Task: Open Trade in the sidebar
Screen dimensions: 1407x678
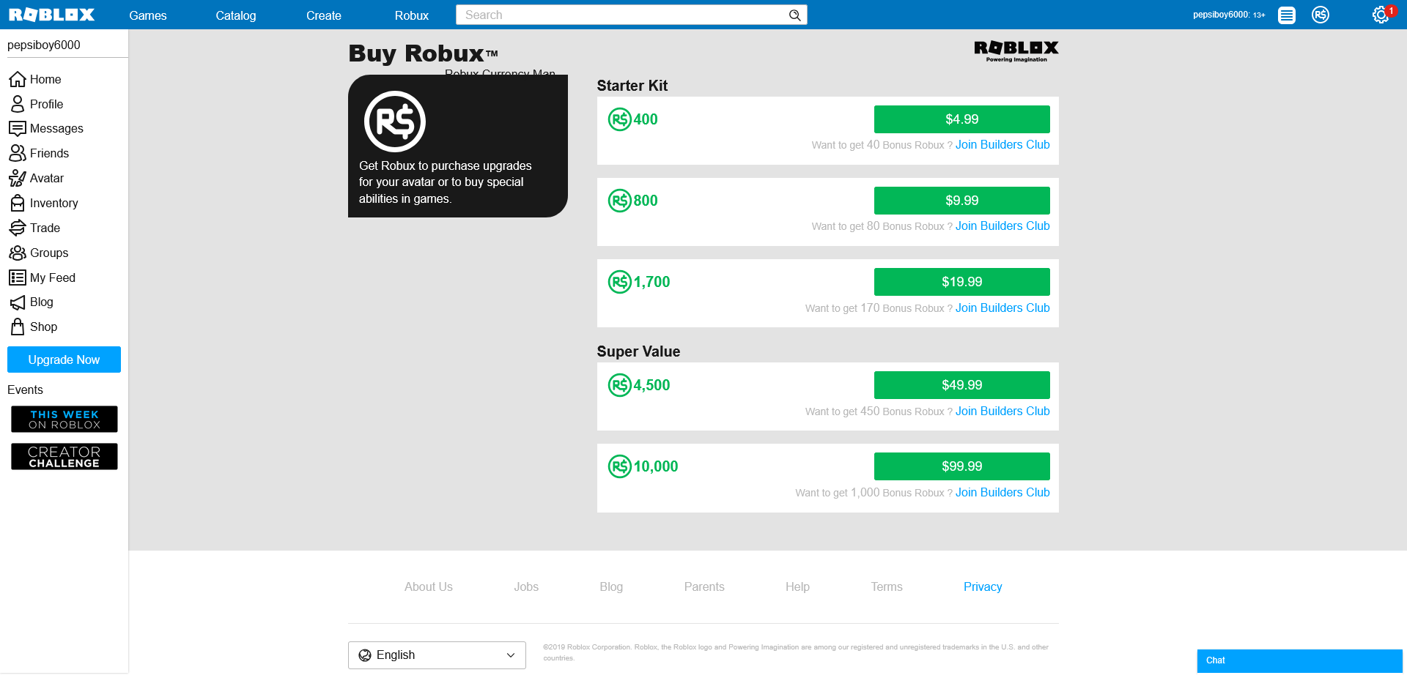Action: click(45, 228)
